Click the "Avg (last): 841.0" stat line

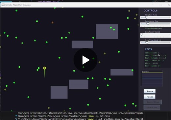pyautogui.click(x=154, y=61)
